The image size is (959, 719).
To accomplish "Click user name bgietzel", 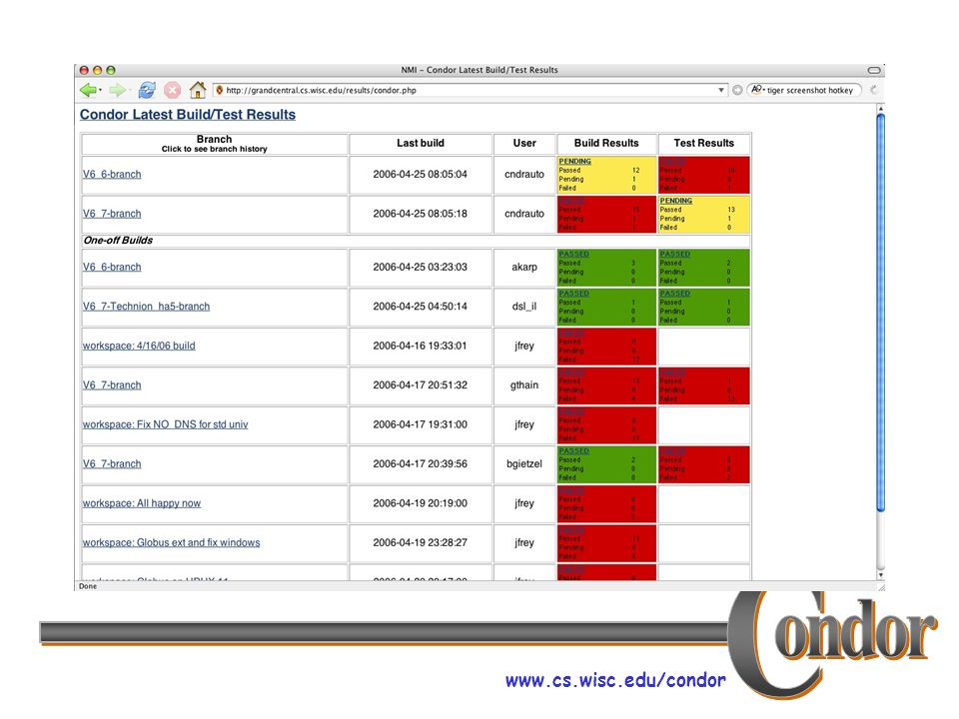I will pos(524,464).
